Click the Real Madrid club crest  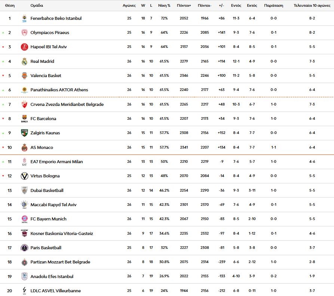point(24,61)
